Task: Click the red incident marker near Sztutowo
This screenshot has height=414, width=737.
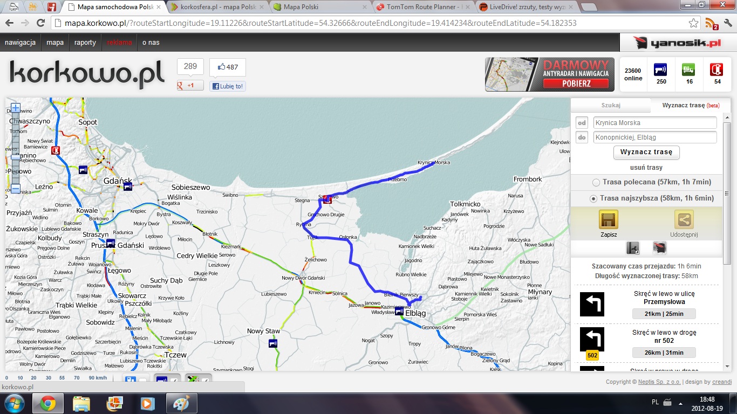Action: pyautogui.click(x=327, y=199)
